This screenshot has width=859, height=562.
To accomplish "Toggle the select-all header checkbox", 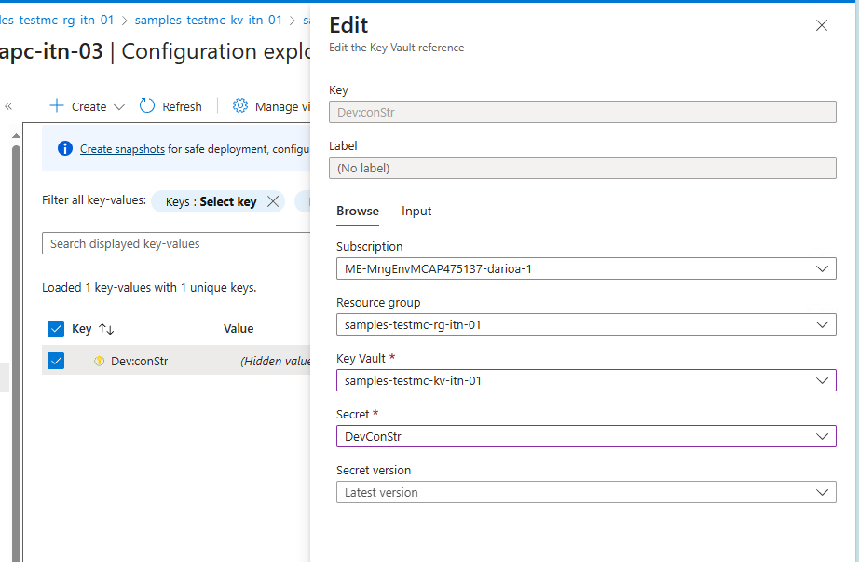I will pos(56,329).
